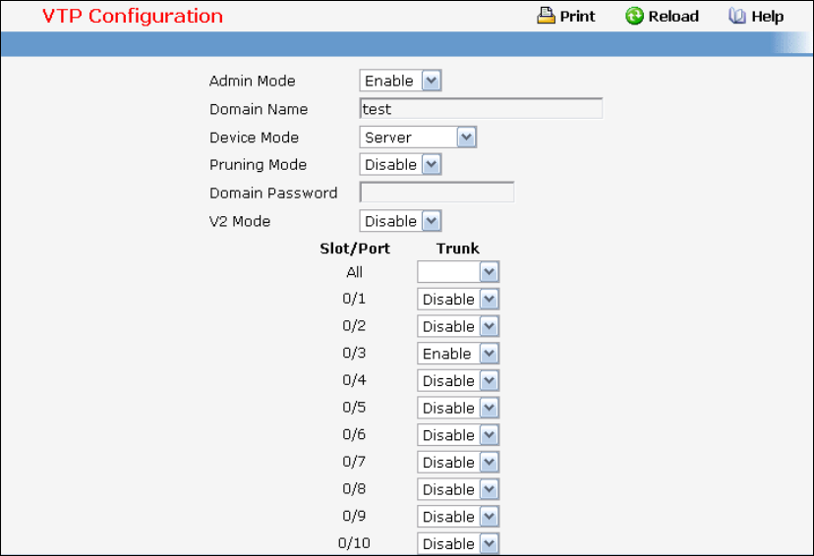Open the Admin Mode dropdown

[400, 81]
